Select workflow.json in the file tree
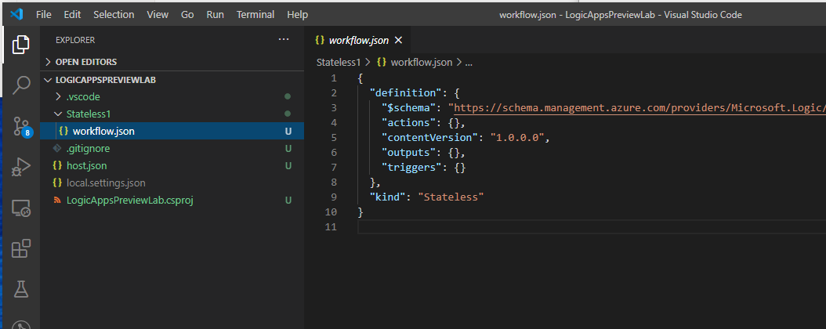Viewport: 826px width, 329px height. (x=172, y=131)
